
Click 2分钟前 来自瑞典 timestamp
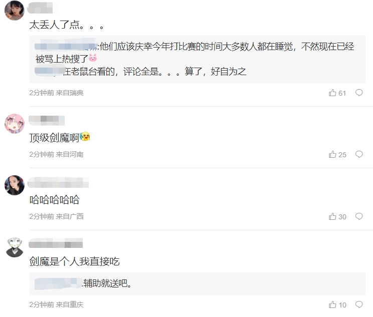coord(56,93)
